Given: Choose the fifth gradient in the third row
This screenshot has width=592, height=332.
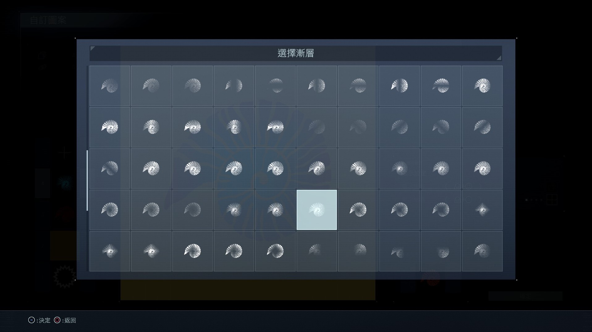Looking at the screenshot, I should tap(275, 168).
